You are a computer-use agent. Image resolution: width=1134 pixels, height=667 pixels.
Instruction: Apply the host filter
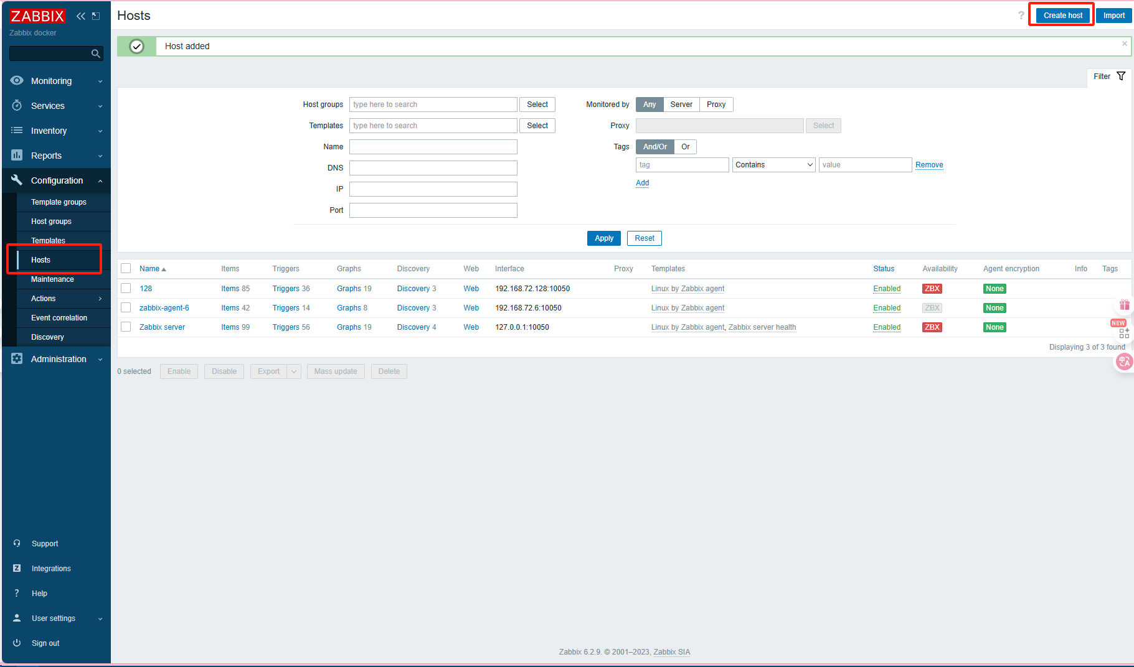[604, 238]
